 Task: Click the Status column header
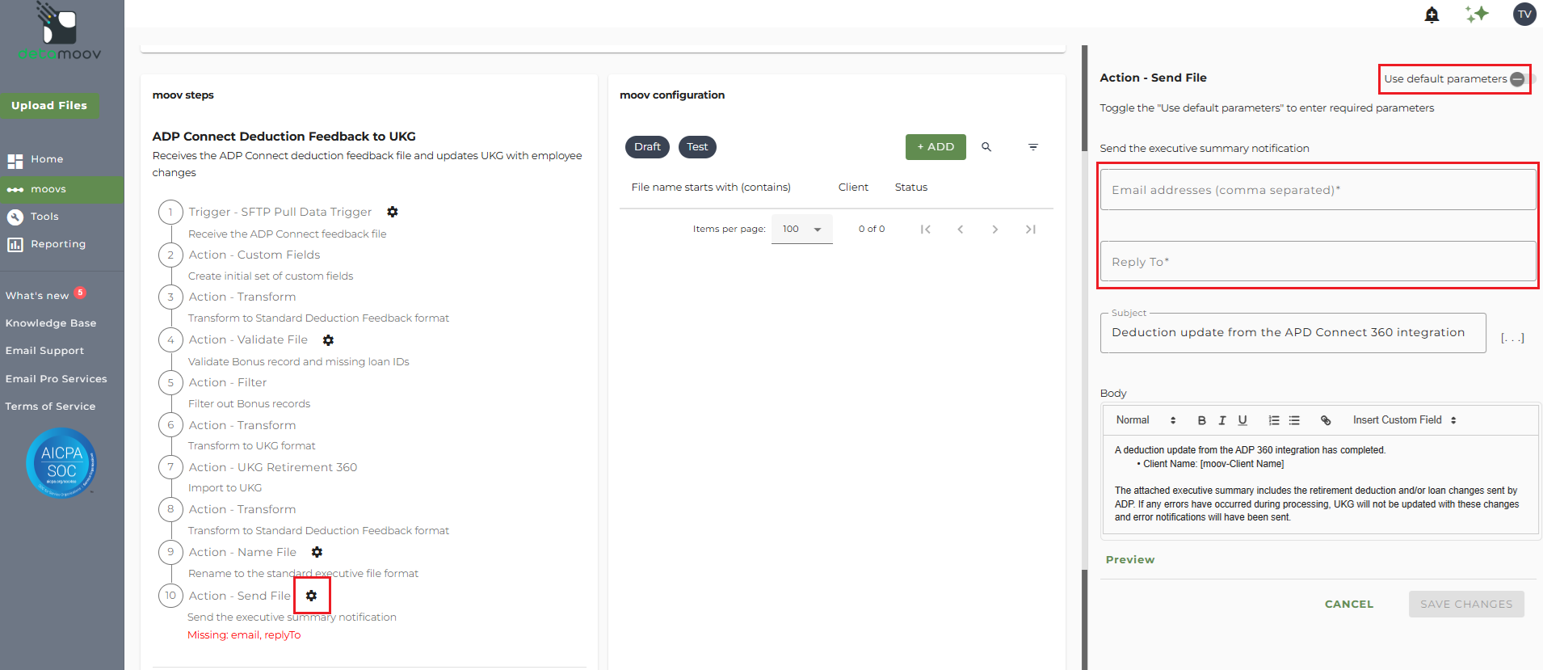pos(911,188)
